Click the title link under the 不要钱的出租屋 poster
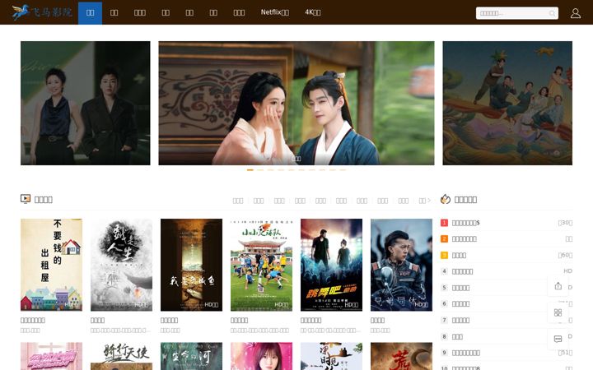Screen dimensions: 593x370 coord(32,320)
